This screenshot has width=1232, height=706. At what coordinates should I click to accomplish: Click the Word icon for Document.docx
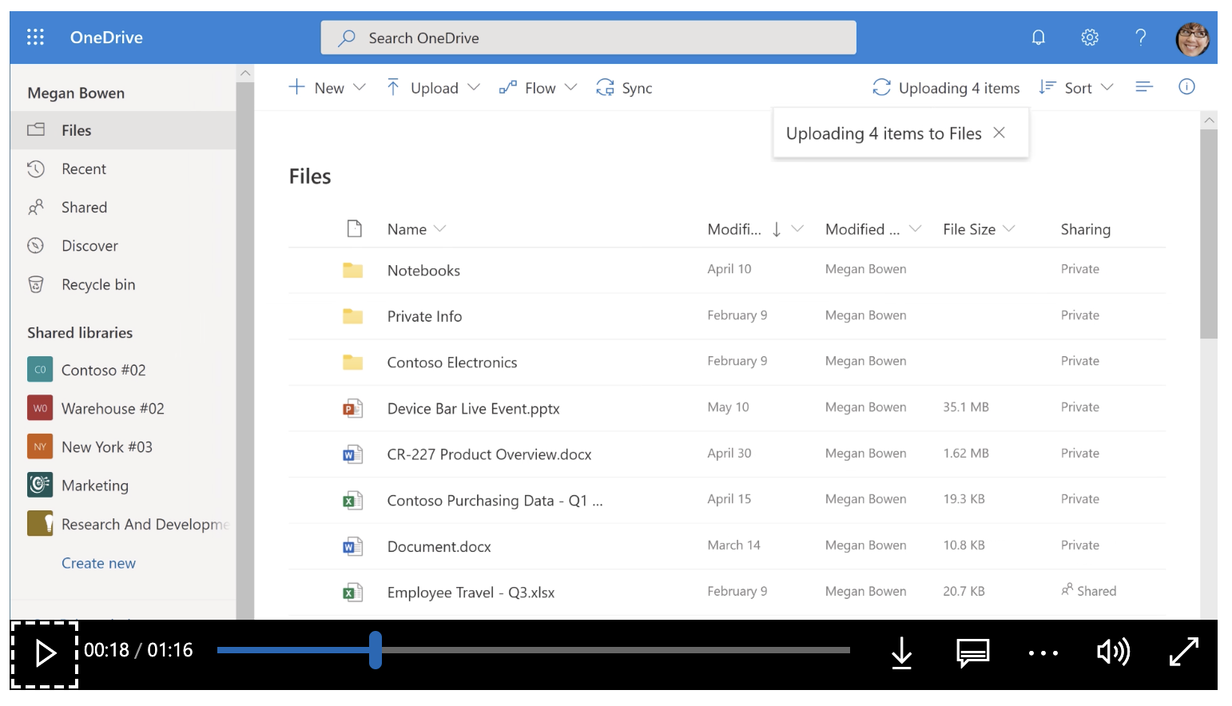click(353, 547)
